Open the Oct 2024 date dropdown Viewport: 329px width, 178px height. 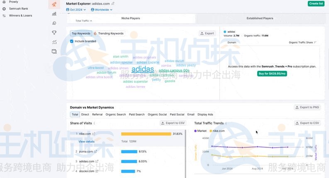76,10
